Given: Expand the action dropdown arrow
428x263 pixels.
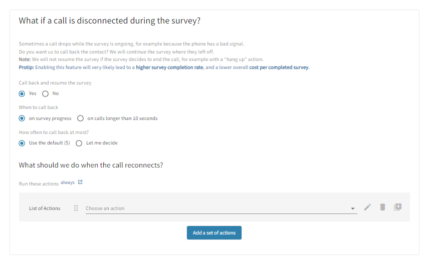Looking at the screenshot, I should click(353, 208).
